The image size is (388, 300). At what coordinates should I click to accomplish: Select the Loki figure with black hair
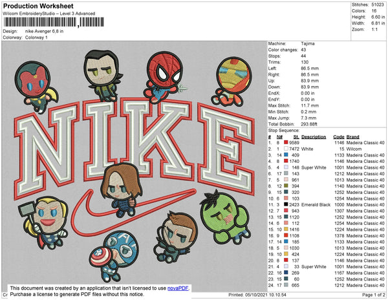coord(103,76)
